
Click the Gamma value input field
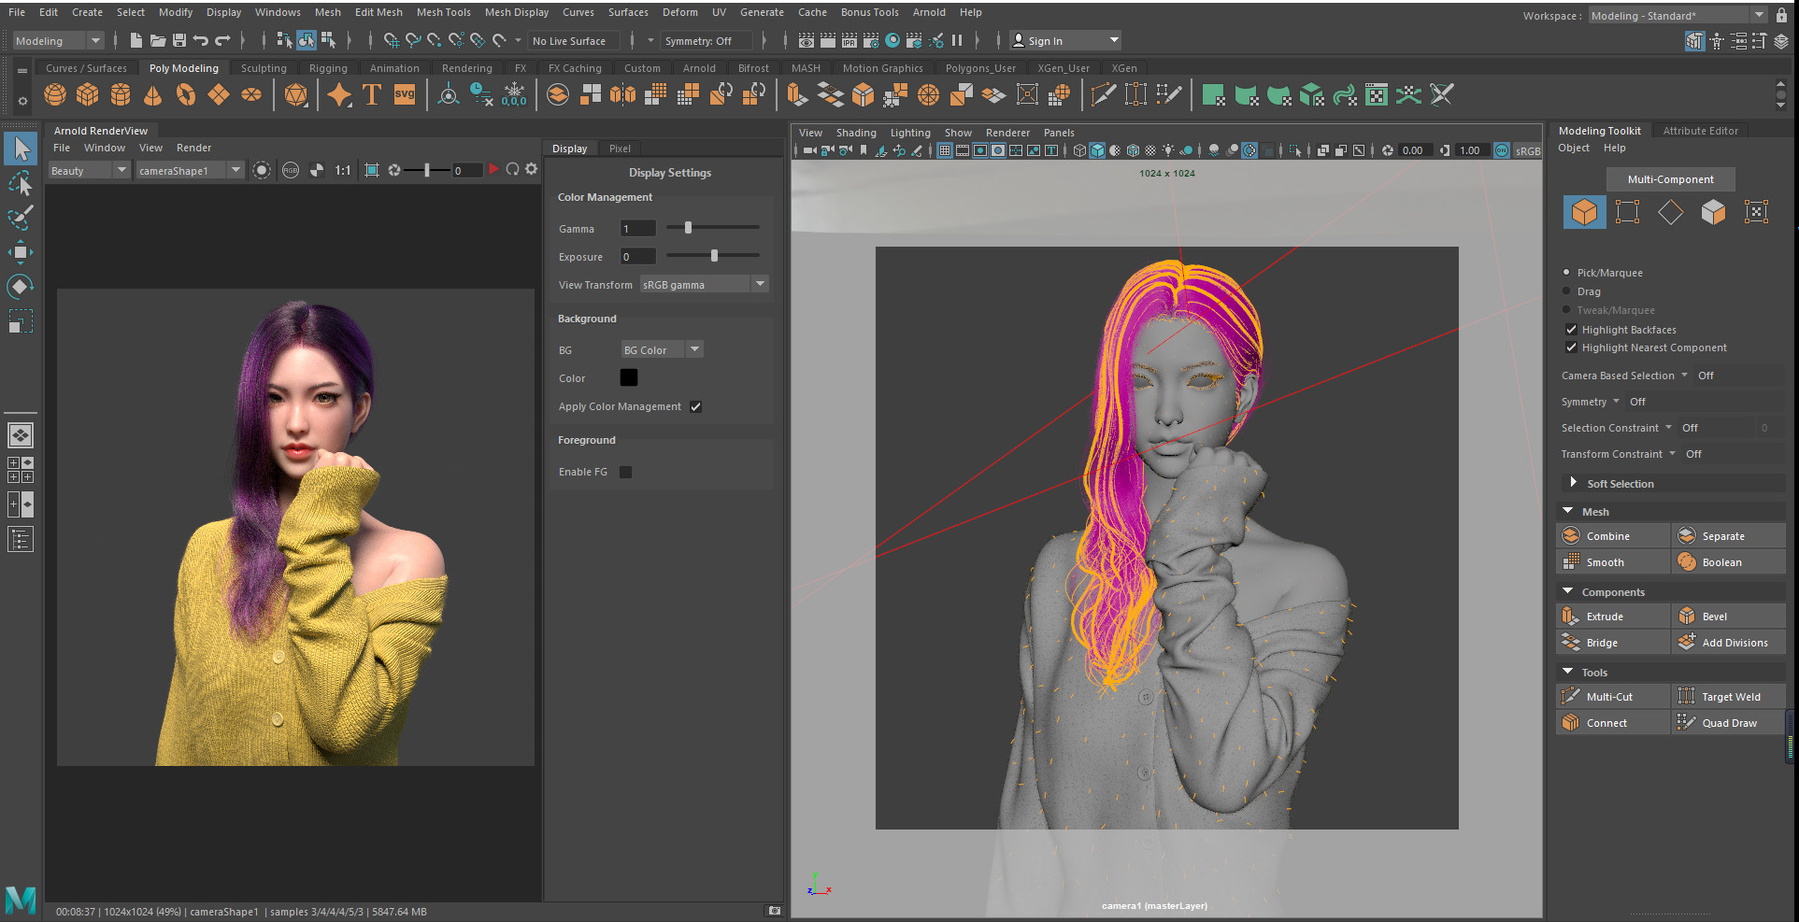pos(638,229)
